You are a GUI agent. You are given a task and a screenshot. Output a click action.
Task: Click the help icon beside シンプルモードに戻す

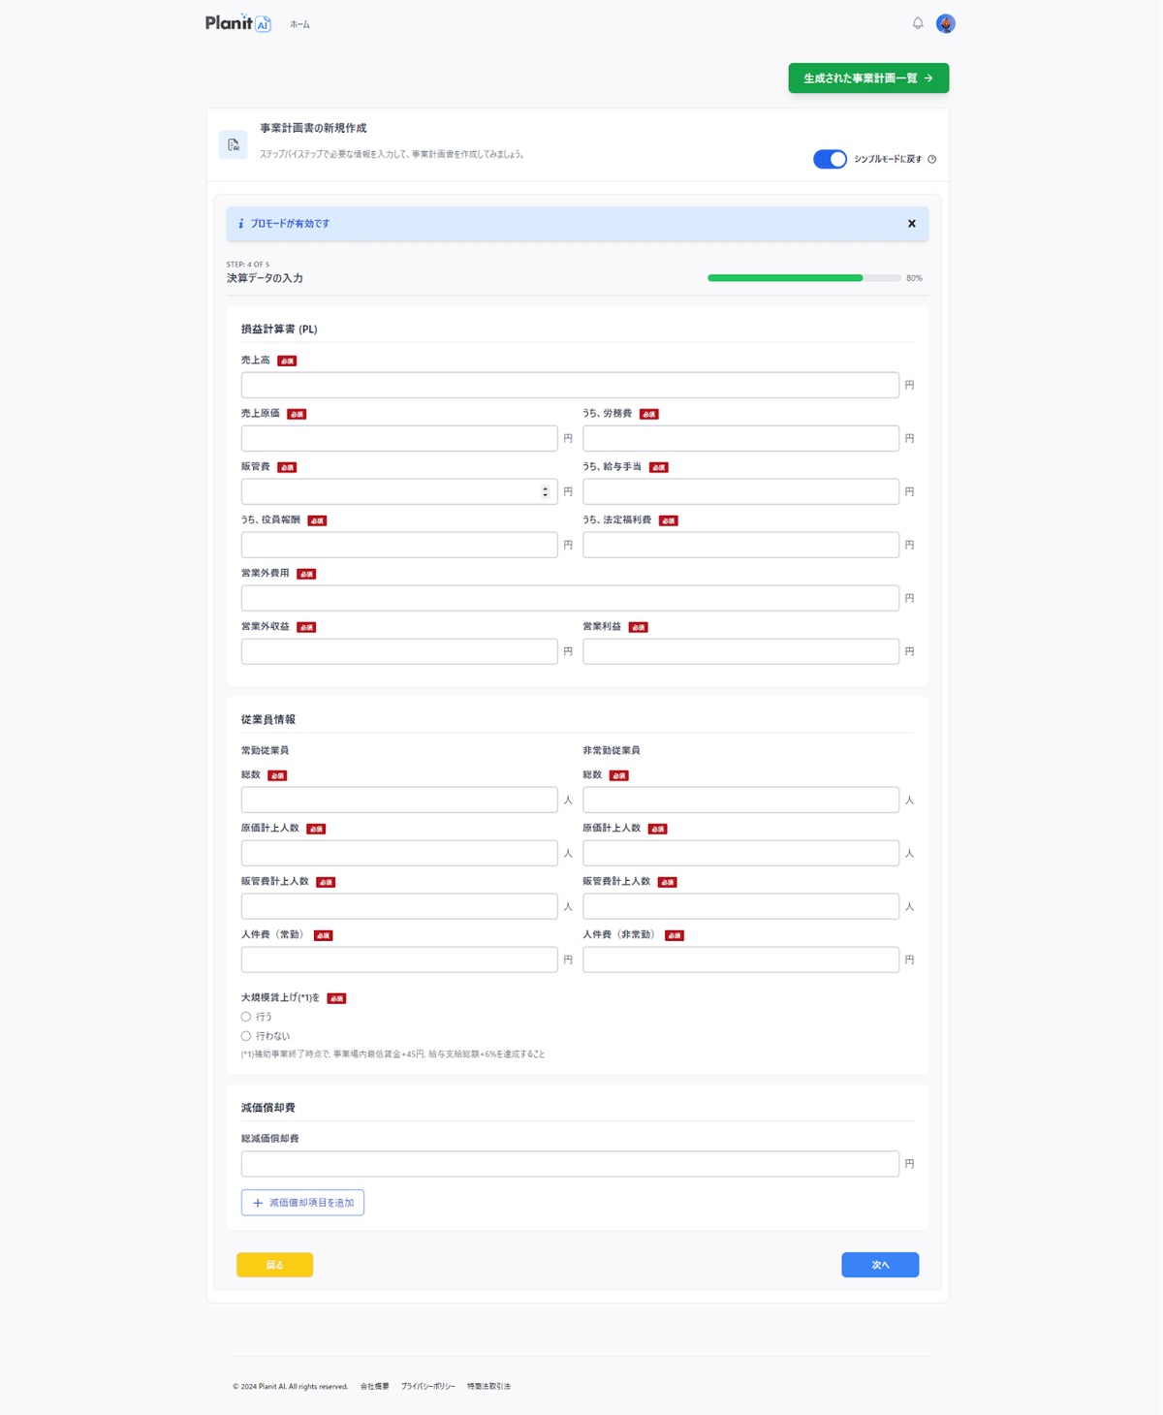point(932,160)
